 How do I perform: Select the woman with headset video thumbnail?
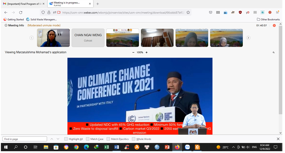[53, 38]
